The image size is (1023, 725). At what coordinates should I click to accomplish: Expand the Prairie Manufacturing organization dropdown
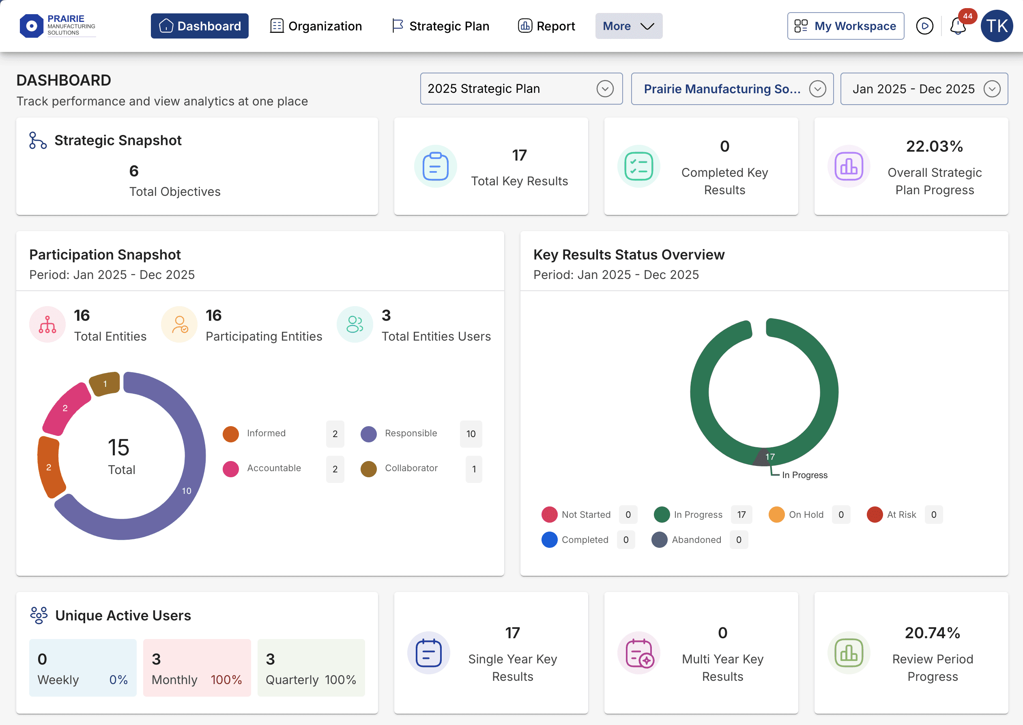coord(732,89)
